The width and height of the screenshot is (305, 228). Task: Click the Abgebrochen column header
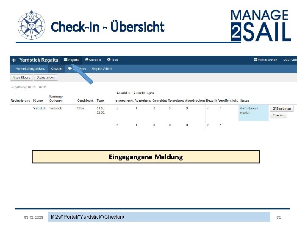click(195, 100)
